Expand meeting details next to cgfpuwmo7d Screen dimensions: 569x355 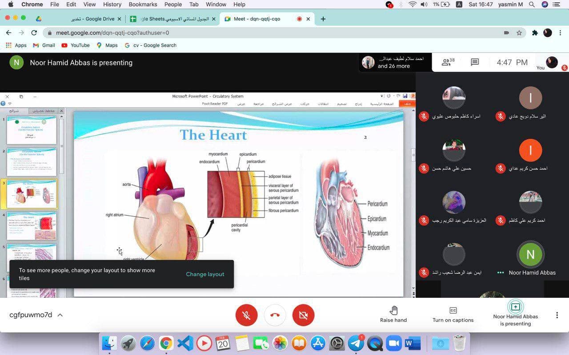(x=60, y=315)
